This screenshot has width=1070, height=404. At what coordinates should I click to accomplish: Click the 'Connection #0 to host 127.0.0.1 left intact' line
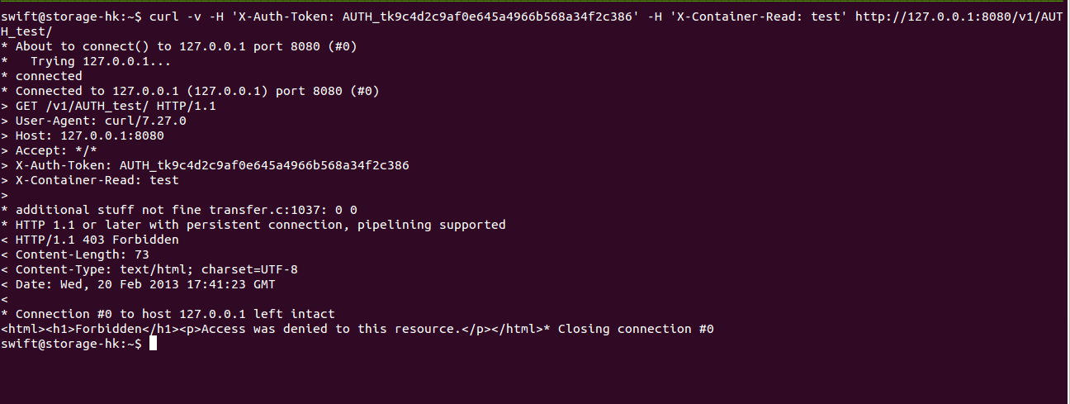pyautogui.click(x=175, y=314)
